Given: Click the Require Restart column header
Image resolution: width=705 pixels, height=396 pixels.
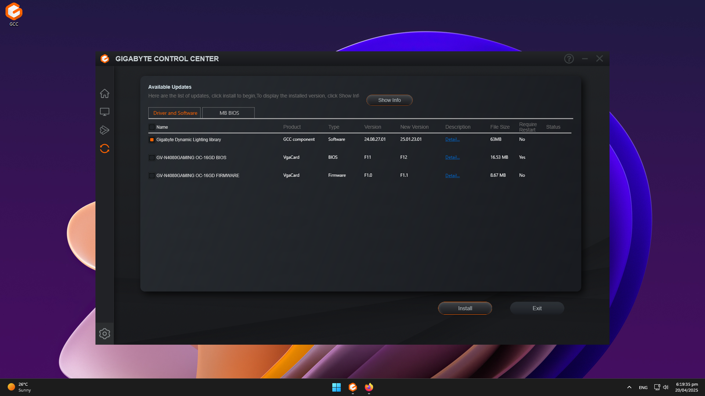Looking at the screenshot, I should pyautogui.click(x=528, y=127).
